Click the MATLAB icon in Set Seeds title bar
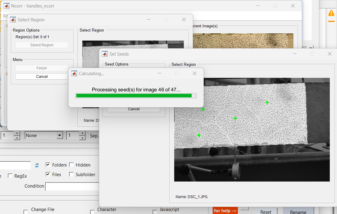 point(105,54)
